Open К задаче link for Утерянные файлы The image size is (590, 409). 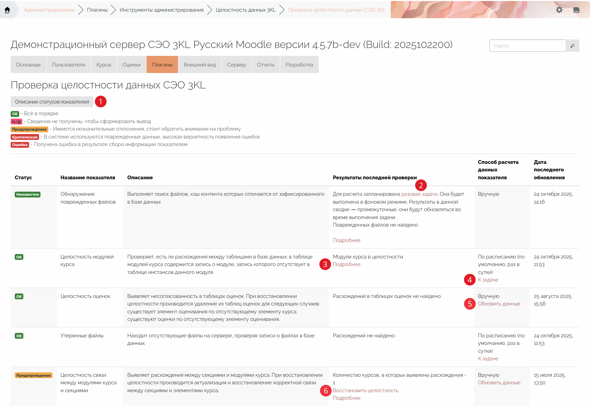pos(488,359)
